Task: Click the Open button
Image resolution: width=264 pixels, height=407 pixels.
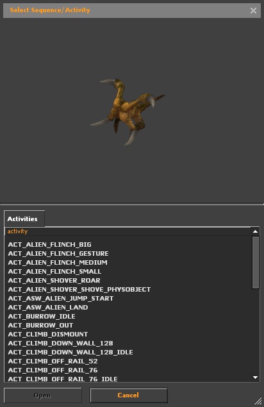Action: pos(42,395)
